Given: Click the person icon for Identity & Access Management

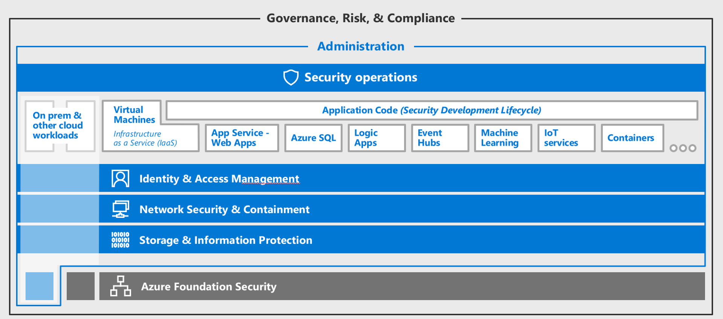Looking at the screenshot, I should click(120, 178).
